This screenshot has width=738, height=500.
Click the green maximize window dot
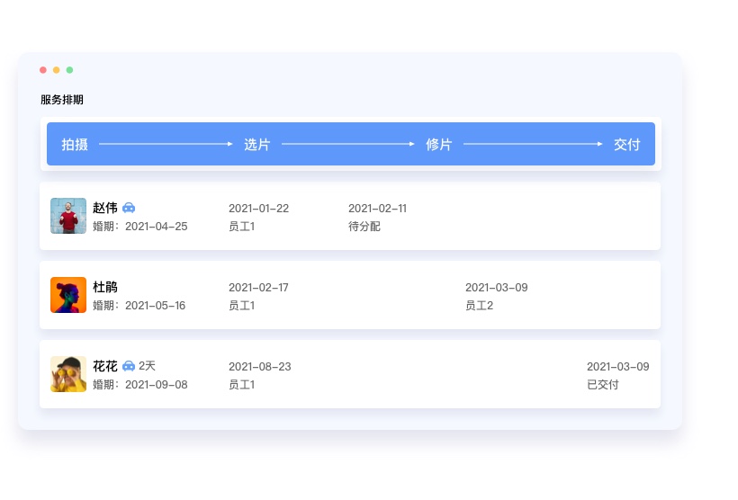(69, 70)
